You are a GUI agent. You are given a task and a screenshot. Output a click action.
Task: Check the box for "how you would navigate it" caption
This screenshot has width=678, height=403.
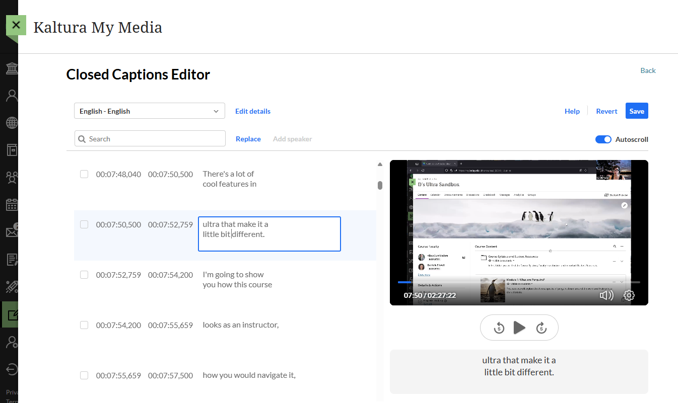pos(84,375)
